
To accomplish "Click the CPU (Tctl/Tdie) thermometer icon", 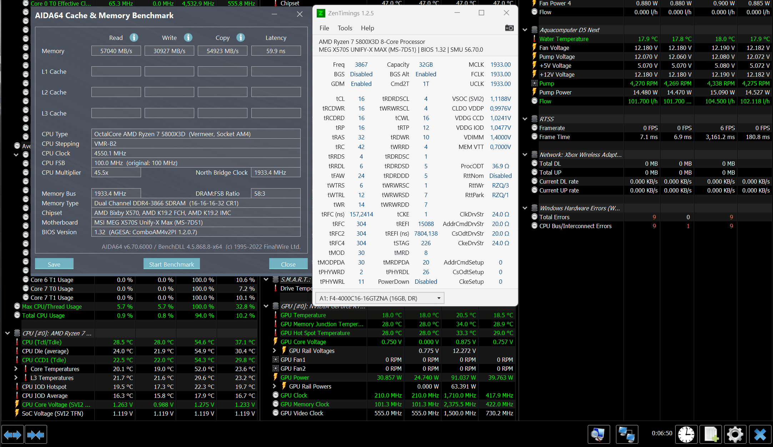I will (x=17, y=342).
